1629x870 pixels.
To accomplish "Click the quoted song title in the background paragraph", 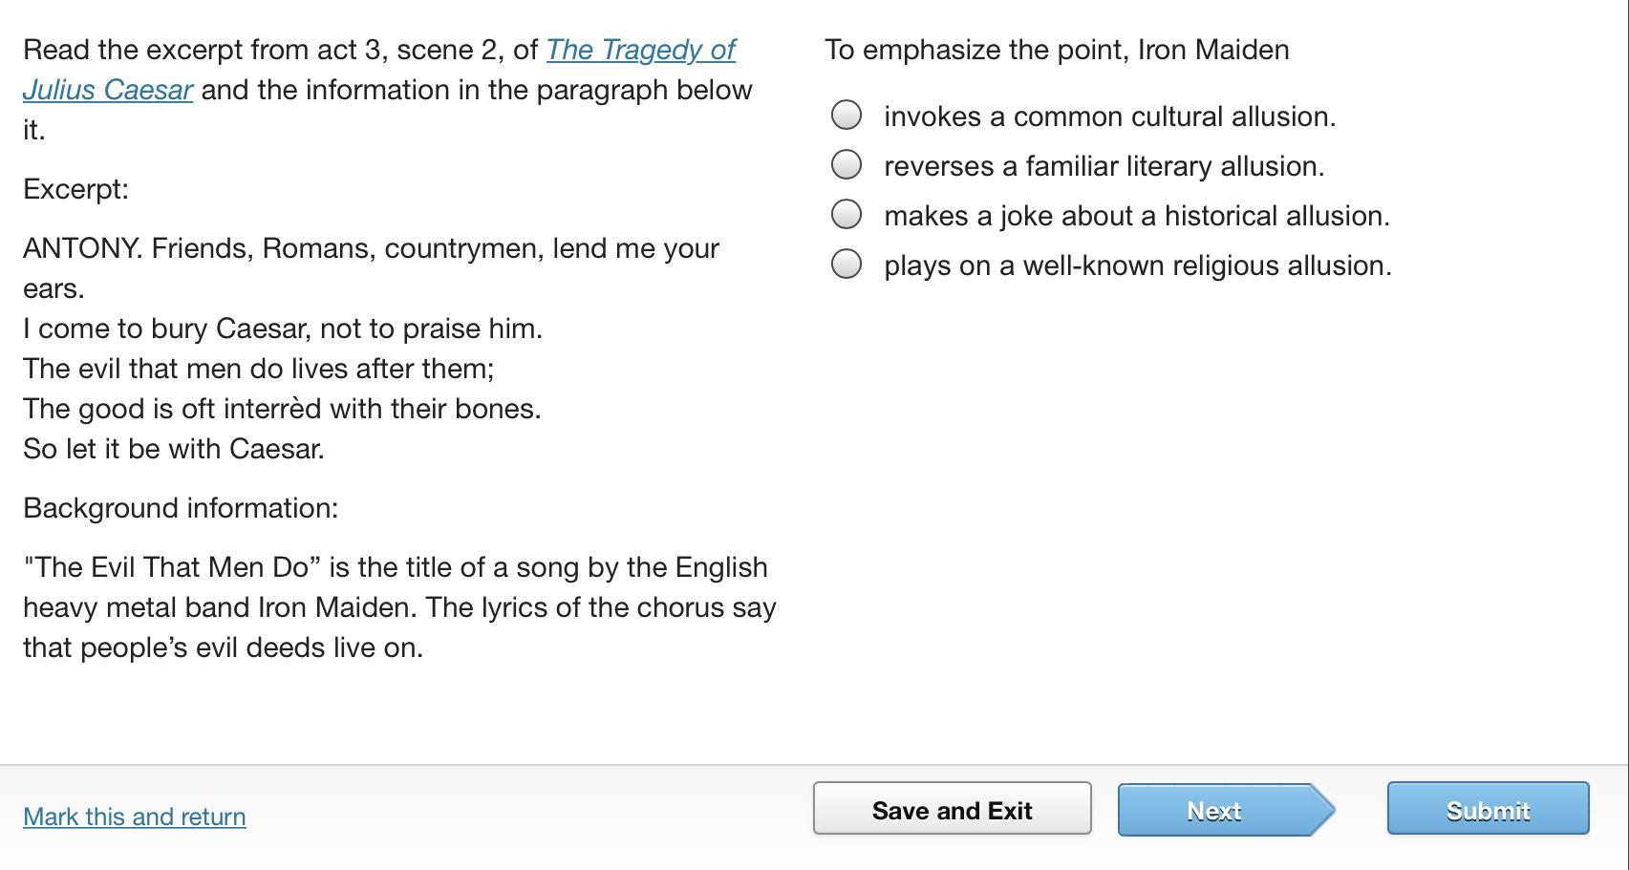I will [172, 567].
